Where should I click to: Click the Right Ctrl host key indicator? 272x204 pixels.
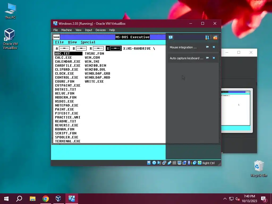(208, 163)
